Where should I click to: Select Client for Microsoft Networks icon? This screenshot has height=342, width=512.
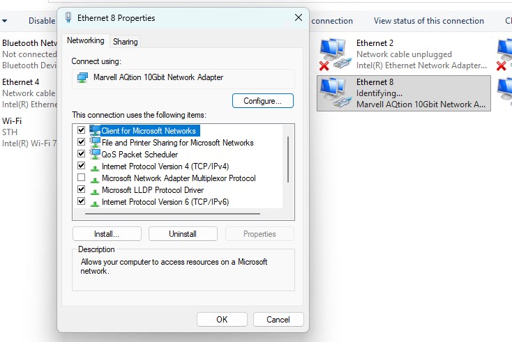tap(95, 130)
